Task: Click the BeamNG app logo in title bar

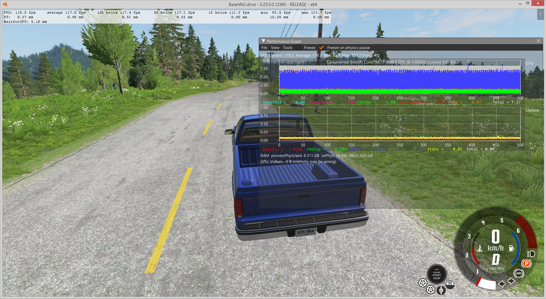Action: 5,4
